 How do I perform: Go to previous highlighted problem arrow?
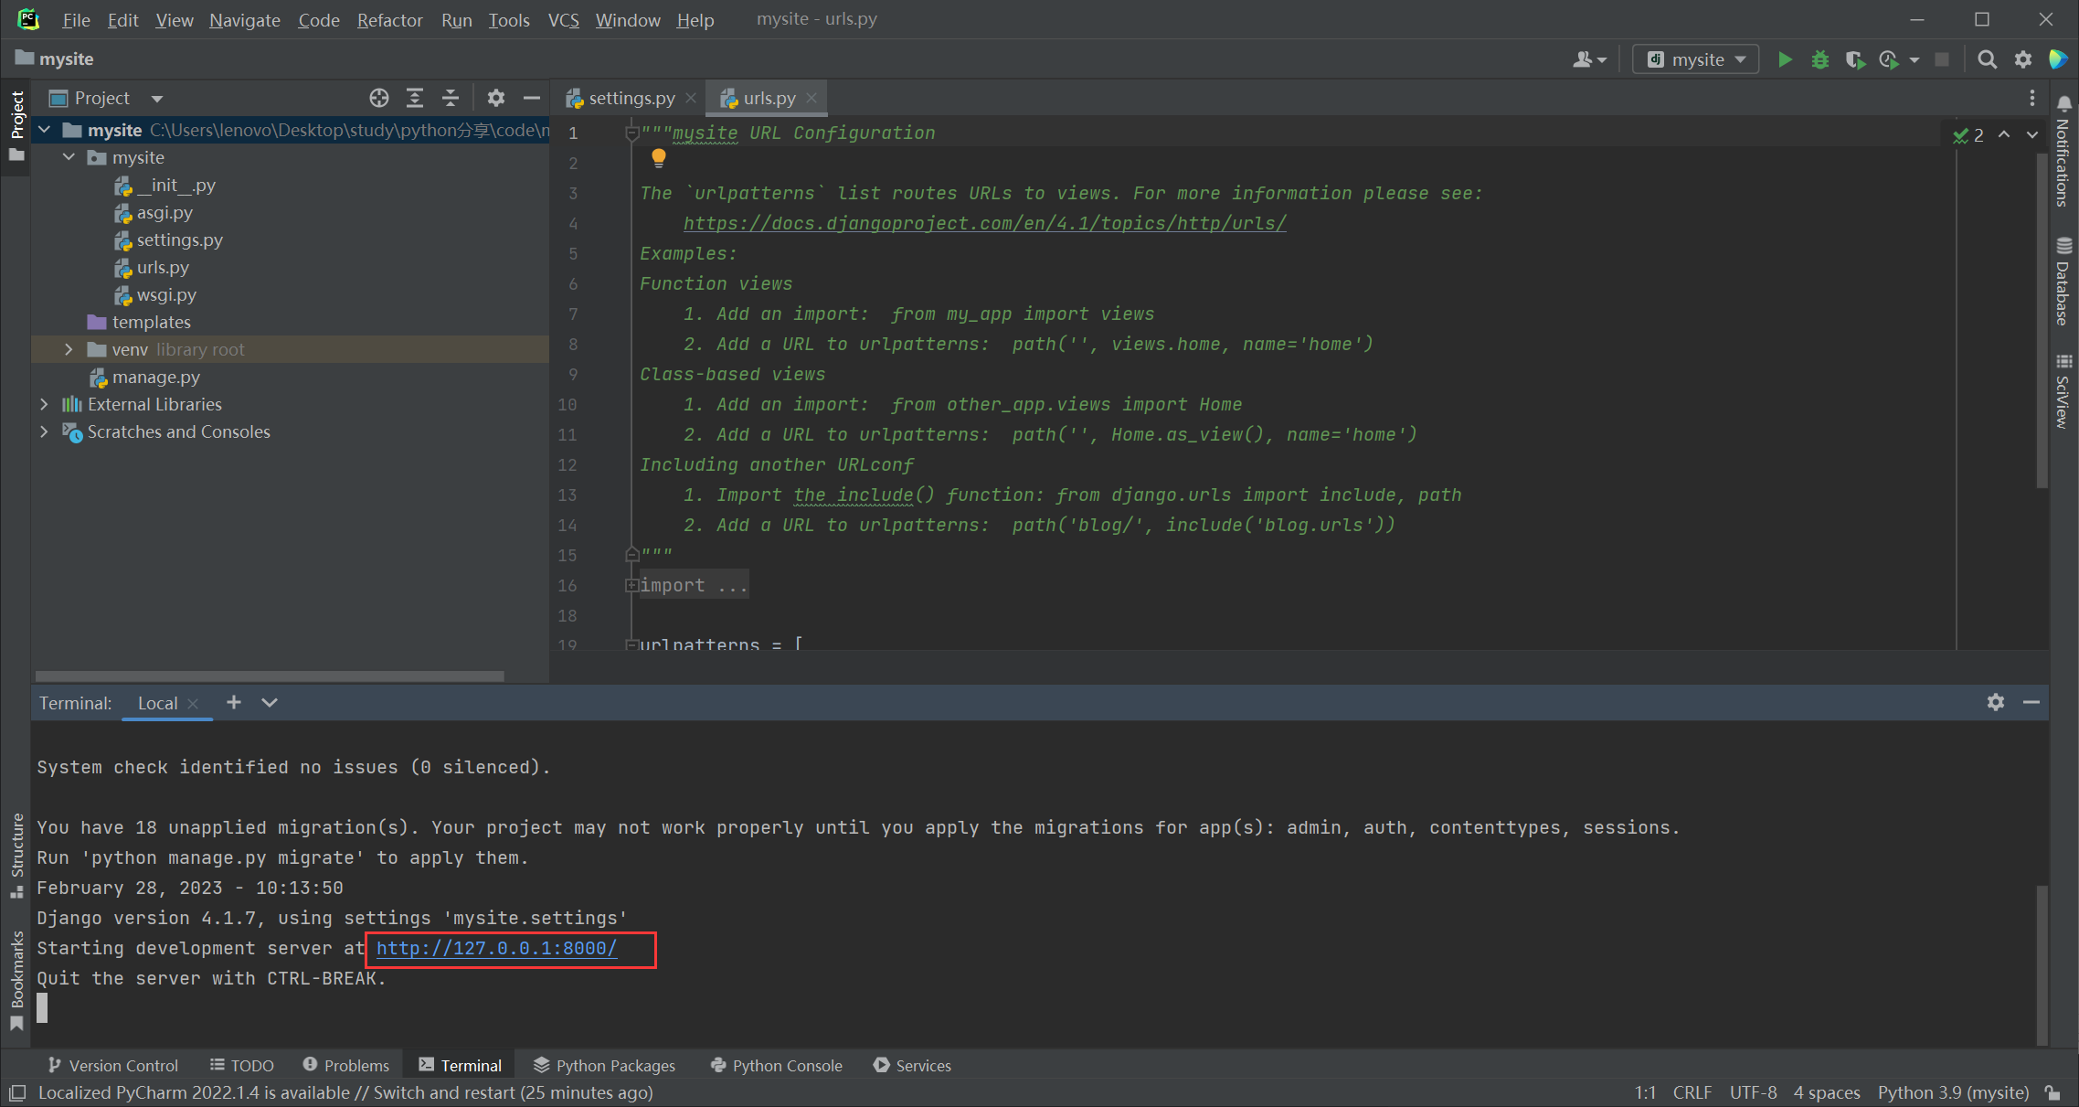2004,134
